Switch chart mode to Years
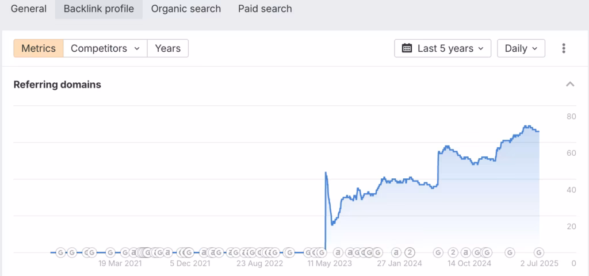The width and height of the screenshot is (589, 276). (168, 48)
